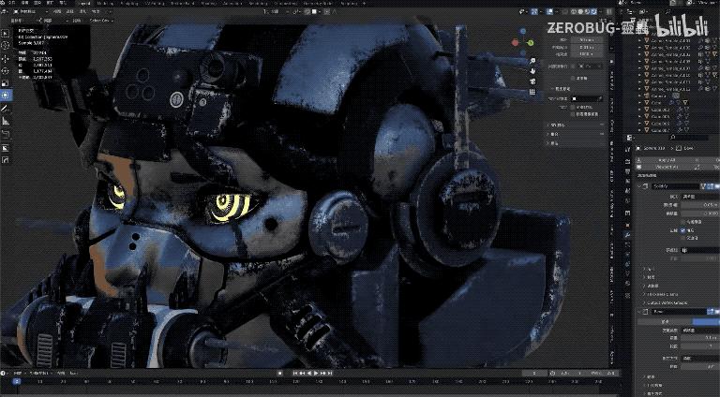720x397 pixels.
Task: Open the Render properties tab
Action: 628,160
